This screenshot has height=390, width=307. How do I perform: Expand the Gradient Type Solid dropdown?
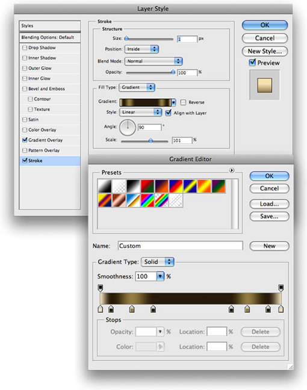158,262
